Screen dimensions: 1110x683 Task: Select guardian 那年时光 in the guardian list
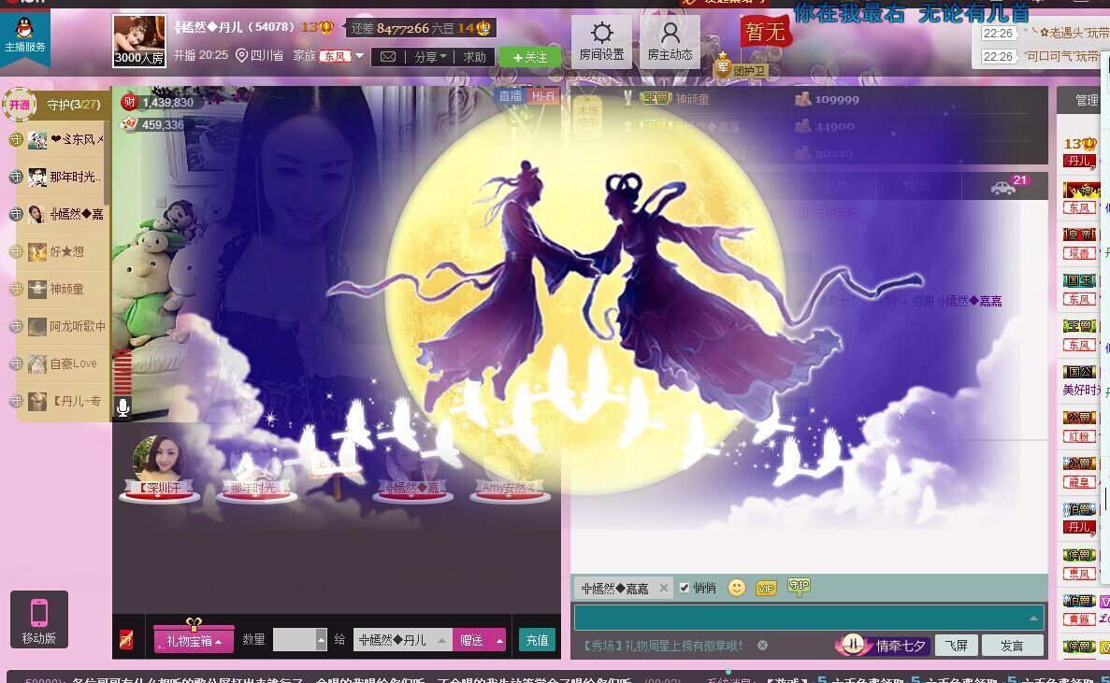63,177
